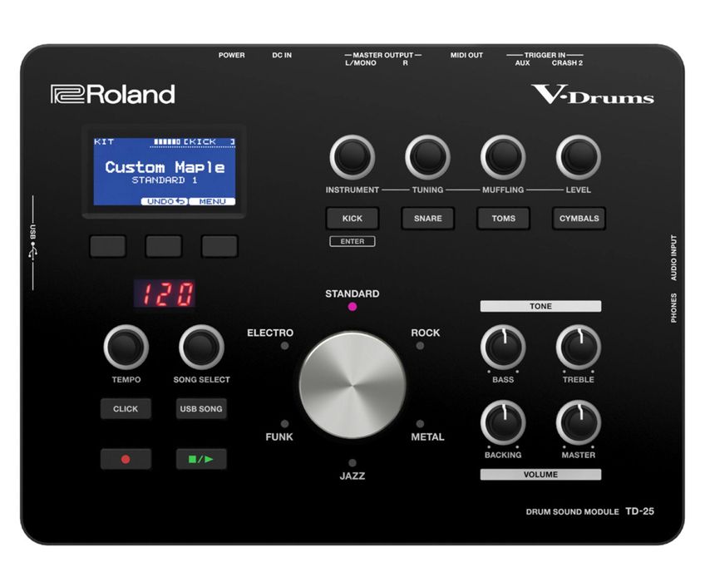Screen dimensions: 705x582
Task: Click the MIDI OUT label
Action: [466, 56]
